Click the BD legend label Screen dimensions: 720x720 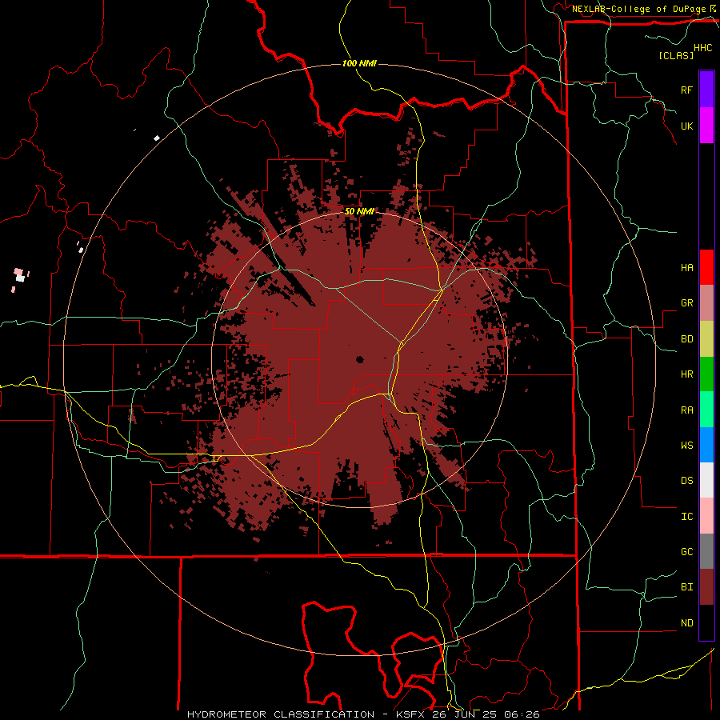click(x=686, y=339)
